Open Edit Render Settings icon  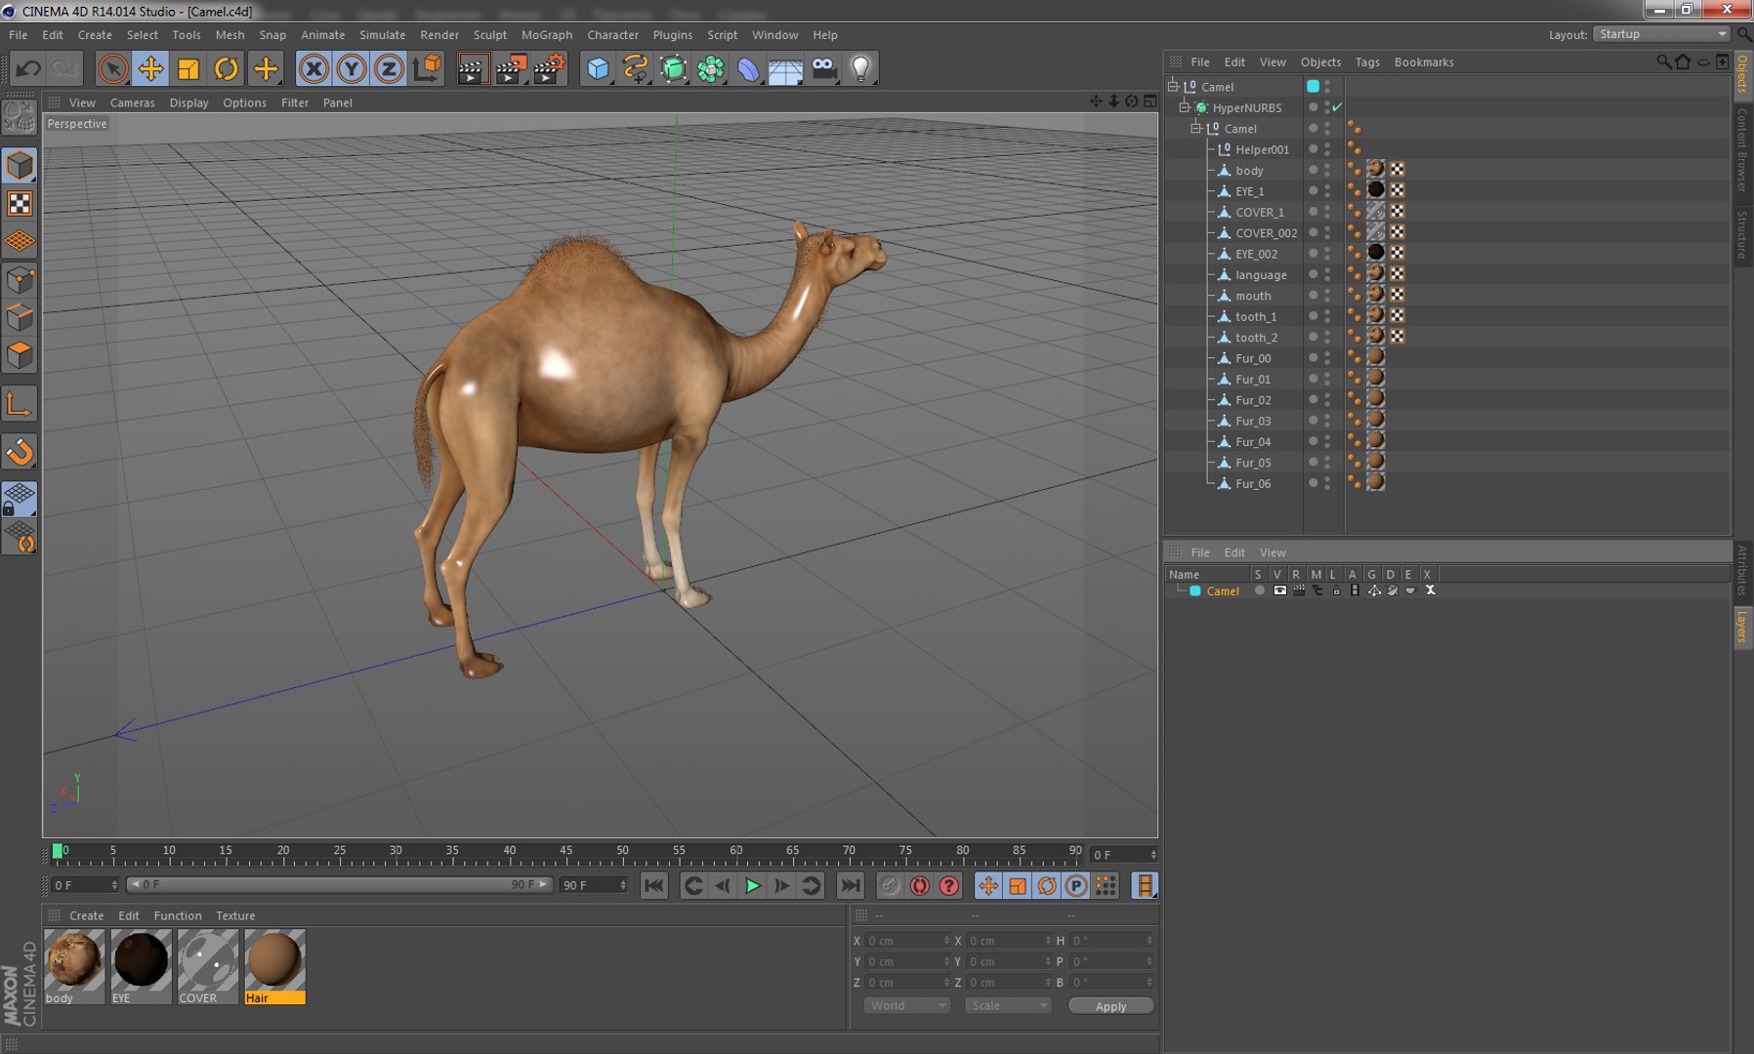549,68
